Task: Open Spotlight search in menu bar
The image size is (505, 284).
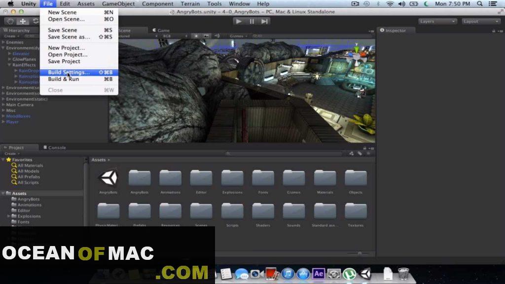Action: pyautogui.click(x=479, y=4)
